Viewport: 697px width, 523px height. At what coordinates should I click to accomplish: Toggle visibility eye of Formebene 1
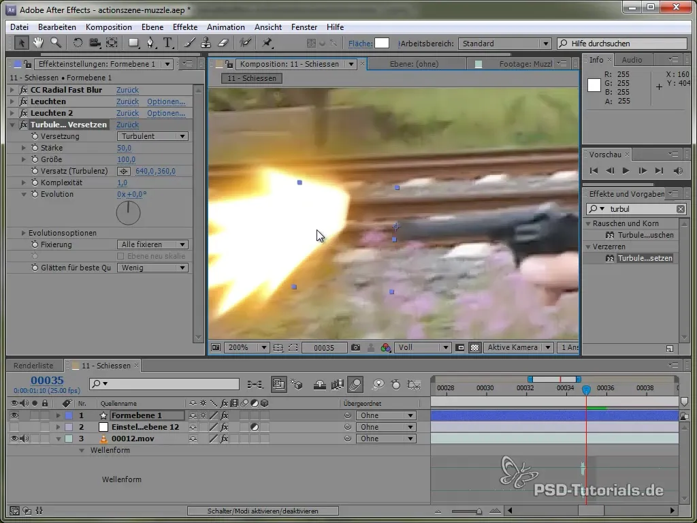click(x=14, y=415)
